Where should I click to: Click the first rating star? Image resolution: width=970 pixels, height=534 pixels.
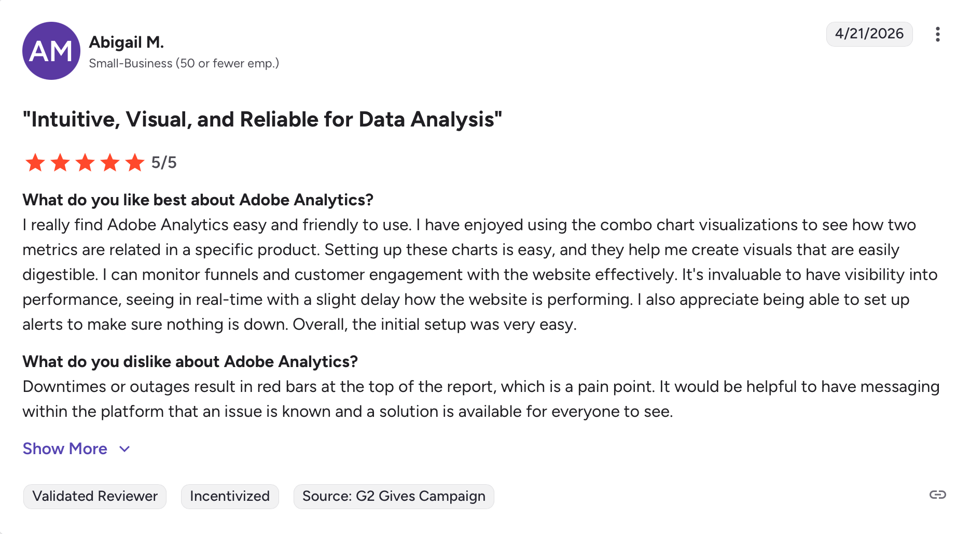(35, 163)
